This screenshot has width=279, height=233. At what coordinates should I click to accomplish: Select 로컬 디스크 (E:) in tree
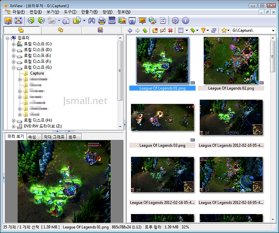37,56
